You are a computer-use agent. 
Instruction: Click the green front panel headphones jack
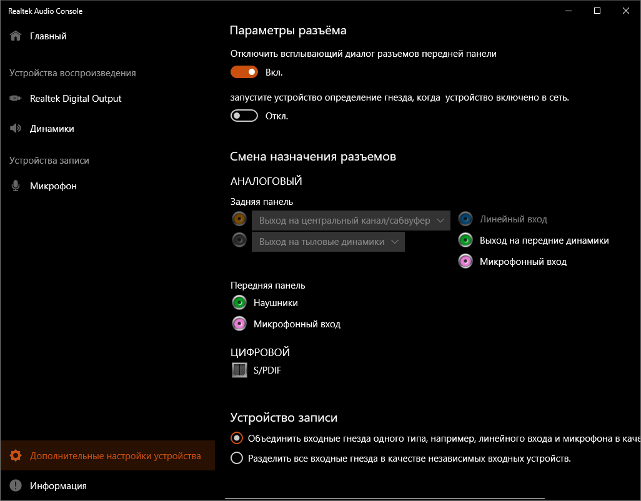click(239, 303)
